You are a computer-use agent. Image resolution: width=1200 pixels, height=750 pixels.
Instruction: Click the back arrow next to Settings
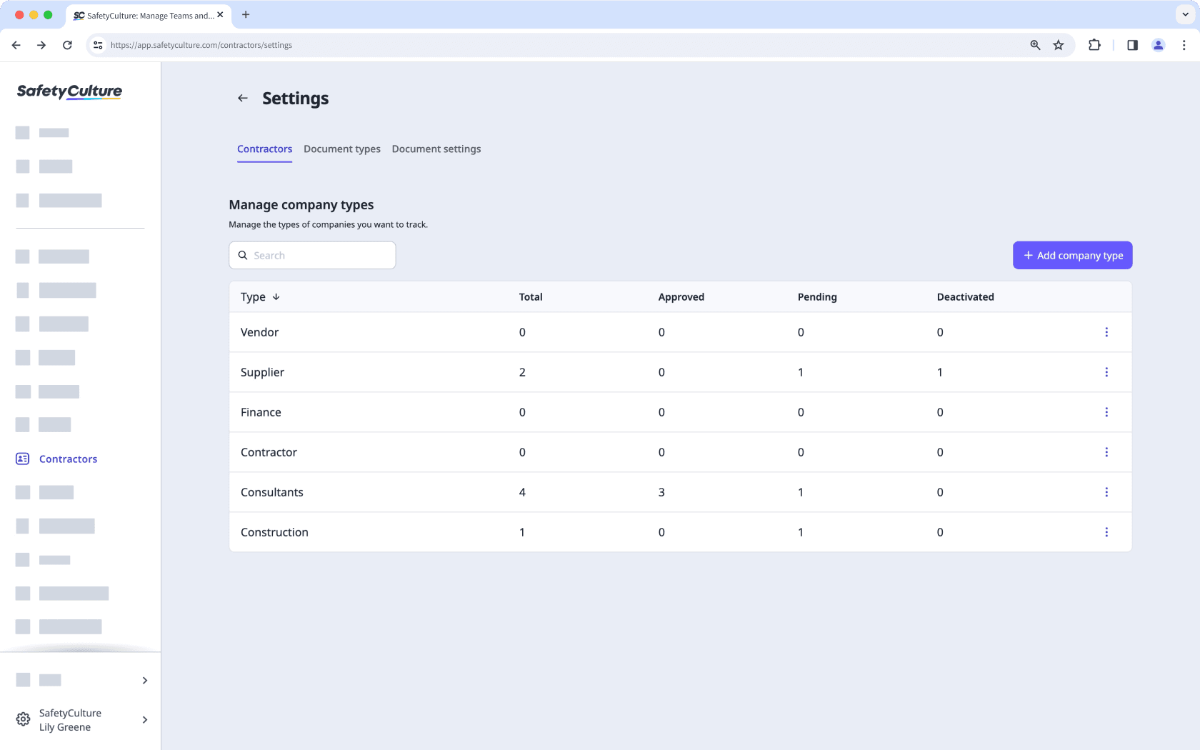(243, 98)
